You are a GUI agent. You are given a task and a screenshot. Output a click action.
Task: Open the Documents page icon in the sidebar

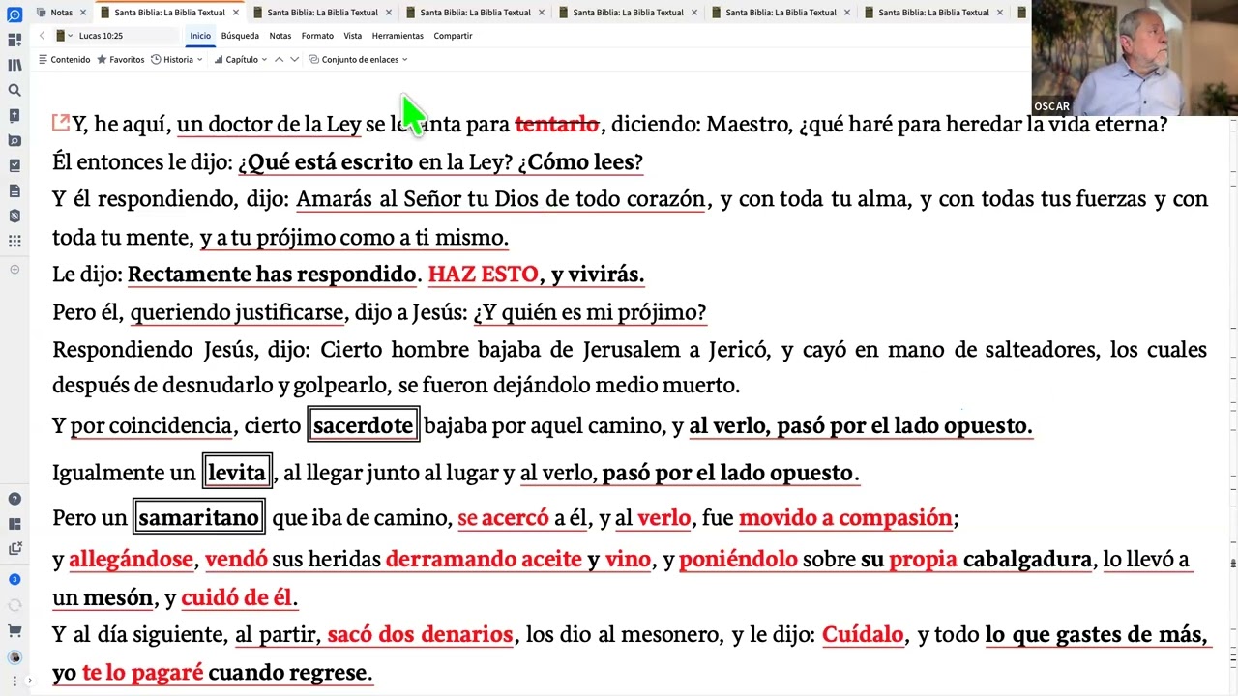point(15,190)
